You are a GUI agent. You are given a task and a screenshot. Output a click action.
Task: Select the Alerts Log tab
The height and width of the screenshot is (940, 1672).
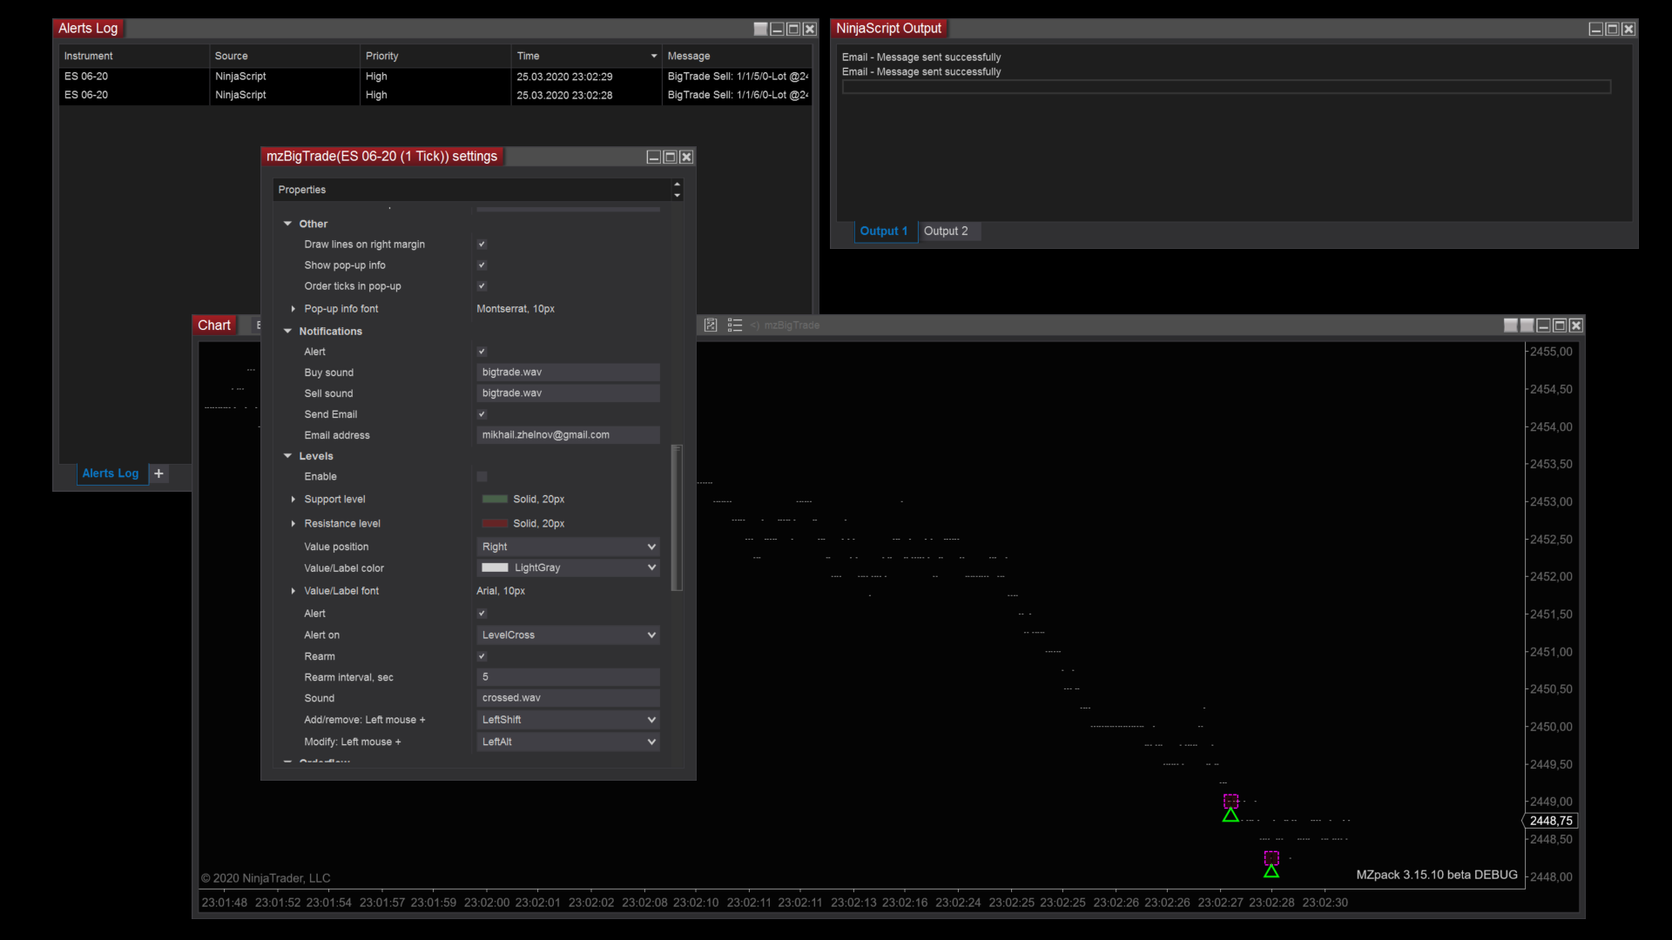[x=111, y=473]
